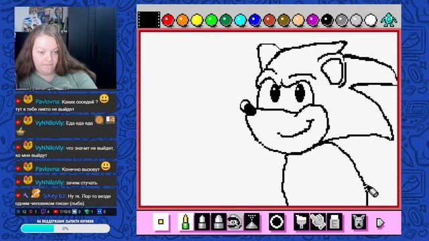Click the VK viewer count icon
This screenshot has height=241, width=429.
[74, 212]
